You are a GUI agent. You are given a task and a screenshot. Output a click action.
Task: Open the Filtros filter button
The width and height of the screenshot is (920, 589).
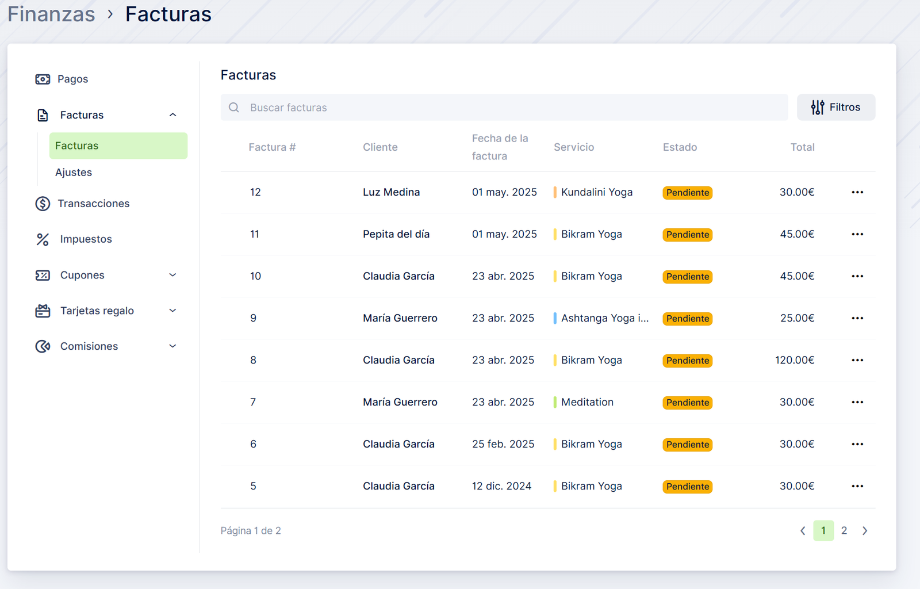coord(835,108)
